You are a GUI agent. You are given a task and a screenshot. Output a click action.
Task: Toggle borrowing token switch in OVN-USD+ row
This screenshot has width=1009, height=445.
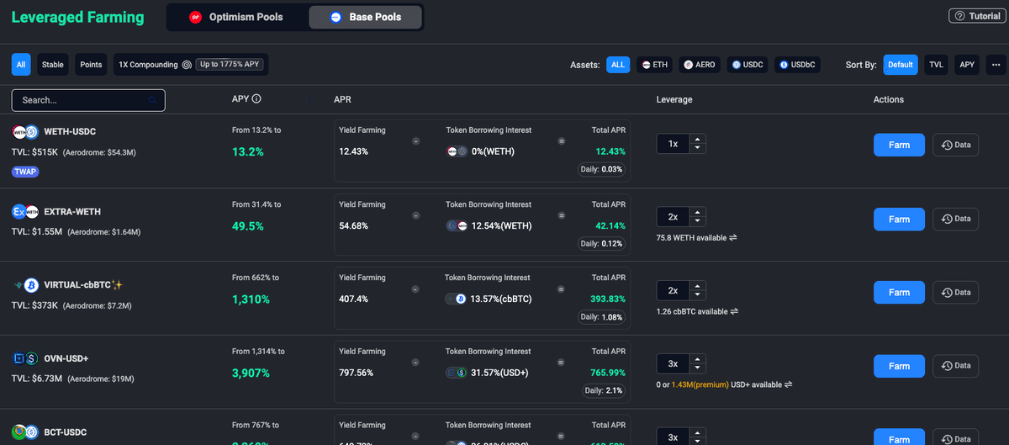[456, 373]
